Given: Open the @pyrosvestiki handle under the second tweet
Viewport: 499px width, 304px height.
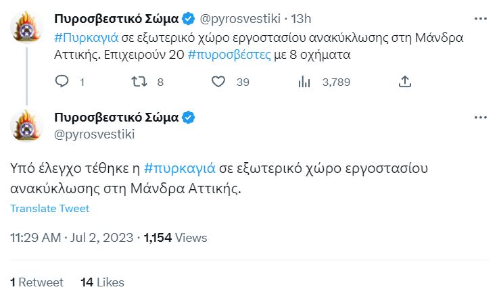Looking at the screenshot, I should [x=93, y=134].
